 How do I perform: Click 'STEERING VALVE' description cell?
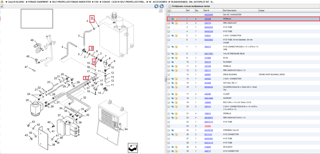pos(231,130)
